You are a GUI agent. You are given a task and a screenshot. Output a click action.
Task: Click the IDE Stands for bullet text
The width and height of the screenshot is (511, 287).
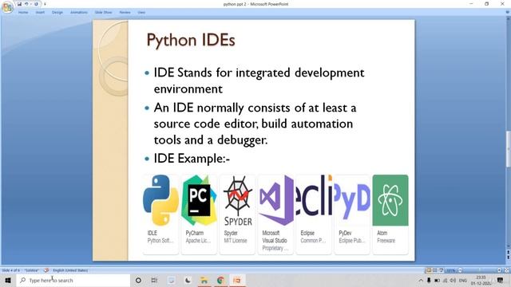point(259,81)
